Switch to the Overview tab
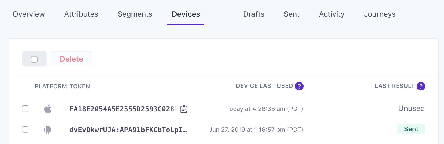 coord(29,14)
